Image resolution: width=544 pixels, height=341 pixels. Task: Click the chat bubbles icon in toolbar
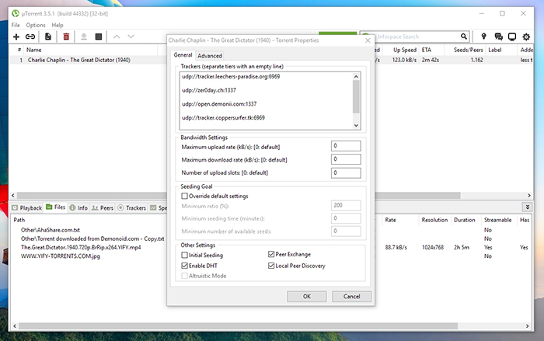498,37
